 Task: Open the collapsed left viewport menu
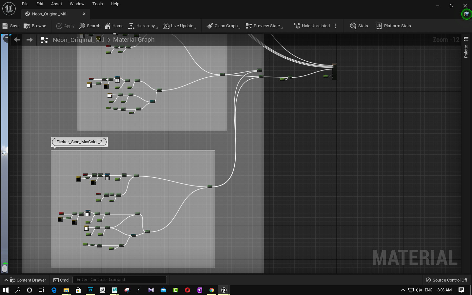click(x=6, y=39)
